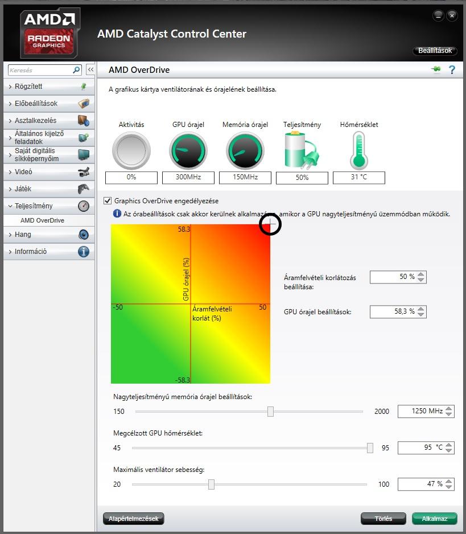466x534 pixels.
Task: Click the Törlés button
Action: pyautogui.click(x=383, y=518)
